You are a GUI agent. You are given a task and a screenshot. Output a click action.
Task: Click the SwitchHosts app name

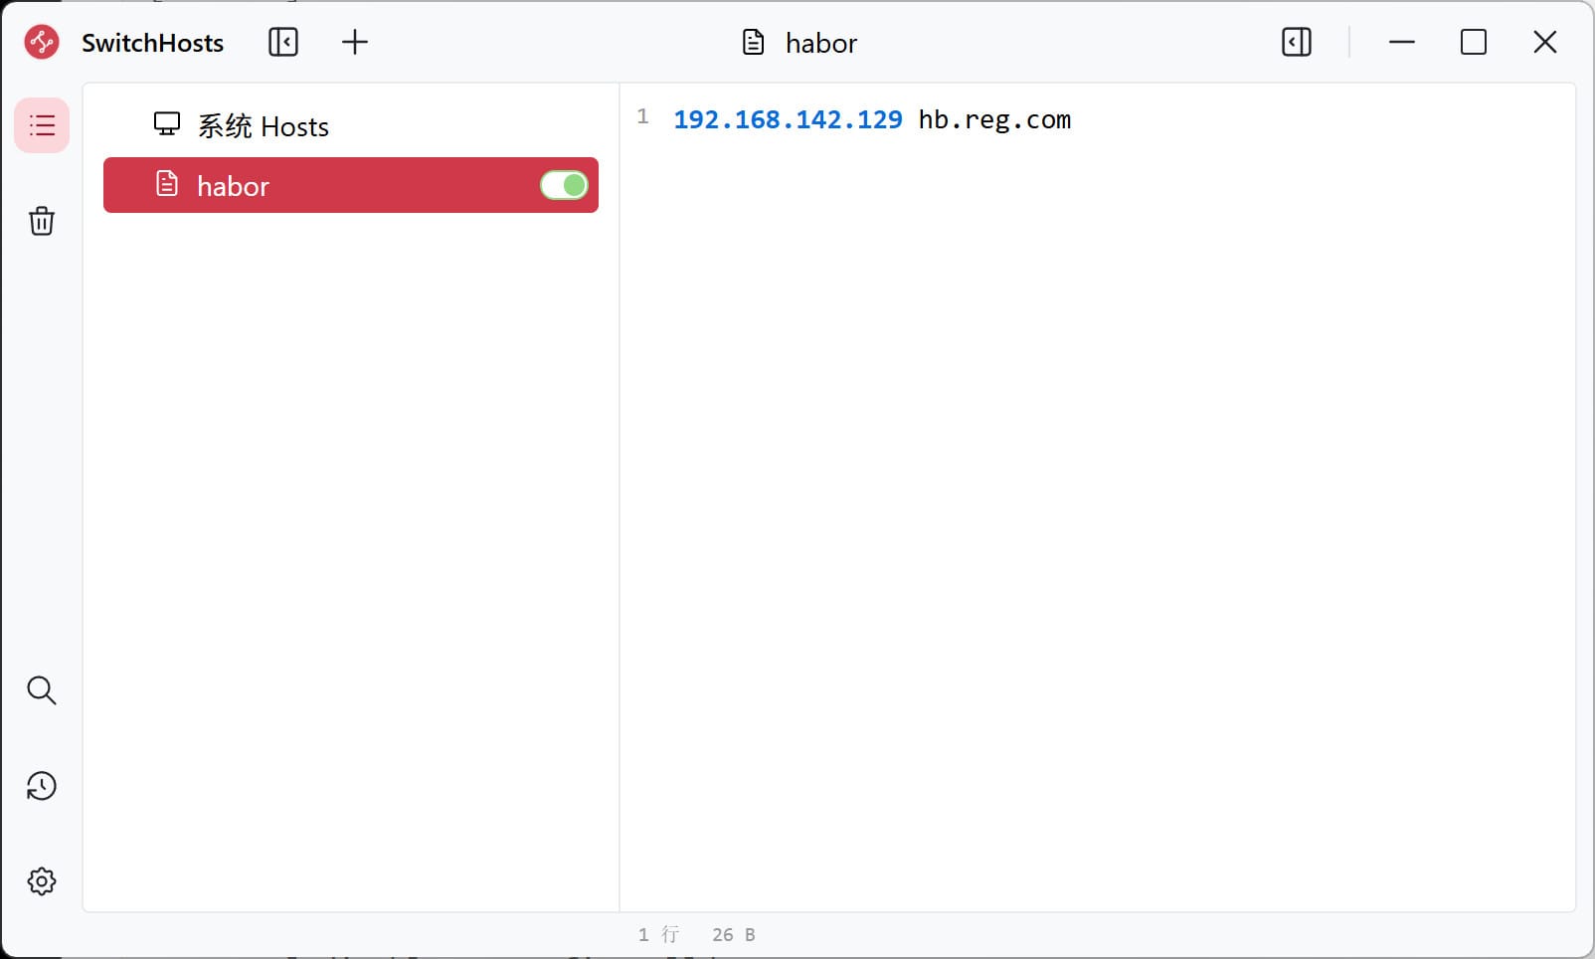tap(153, 43)
